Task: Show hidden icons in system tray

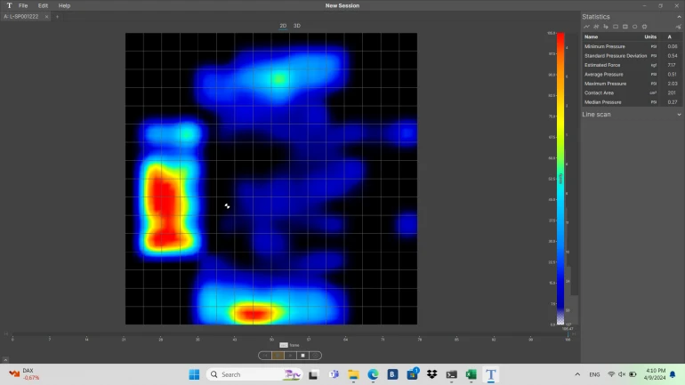Action: tap(577, 374)
